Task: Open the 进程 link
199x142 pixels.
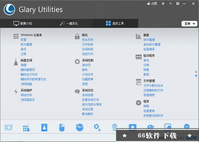Action: 85,84
